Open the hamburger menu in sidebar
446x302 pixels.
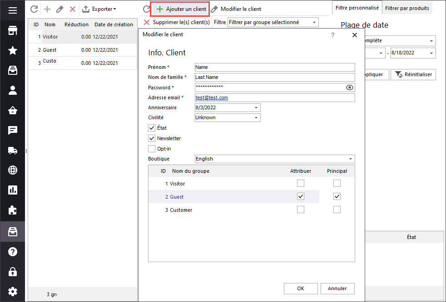point(13,10)
